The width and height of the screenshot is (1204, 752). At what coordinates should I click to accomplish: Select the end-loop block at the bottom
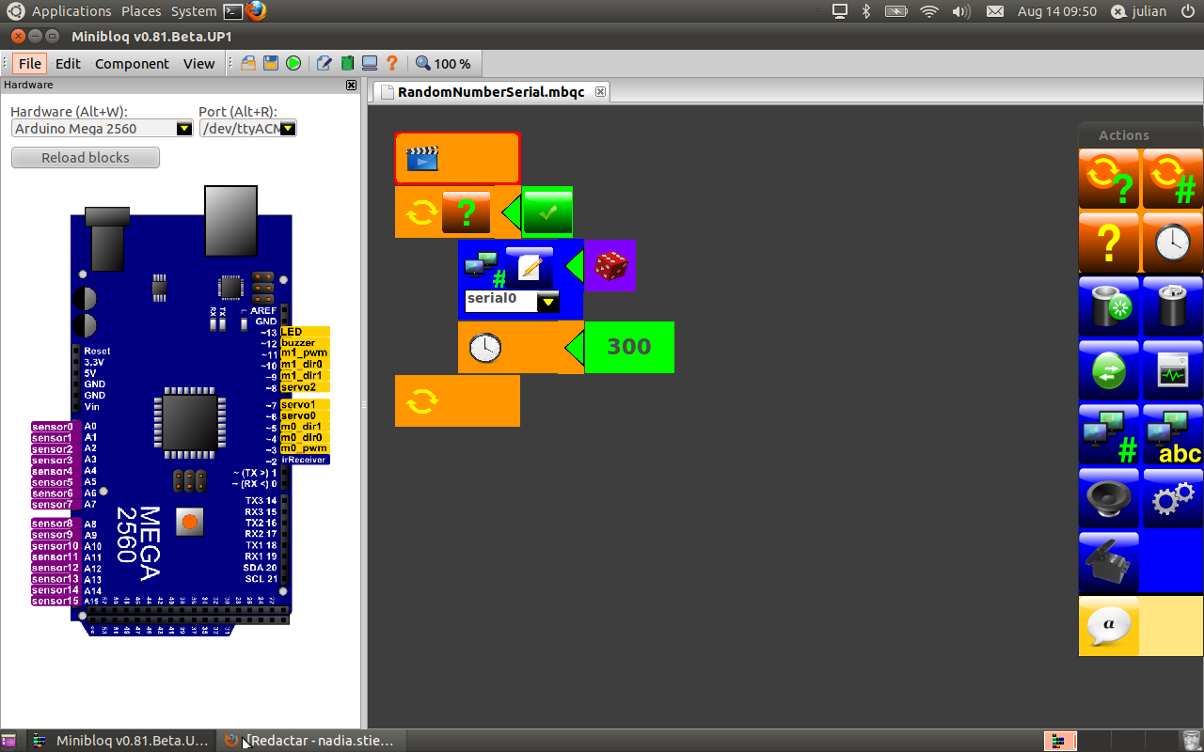[x=457, y=401]
